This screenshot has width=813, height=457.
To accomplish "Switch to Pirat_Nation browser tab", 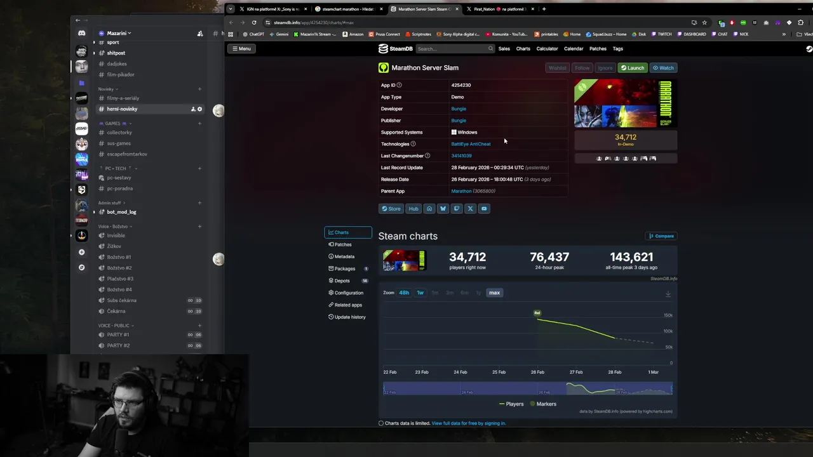I will pos(499,9).
